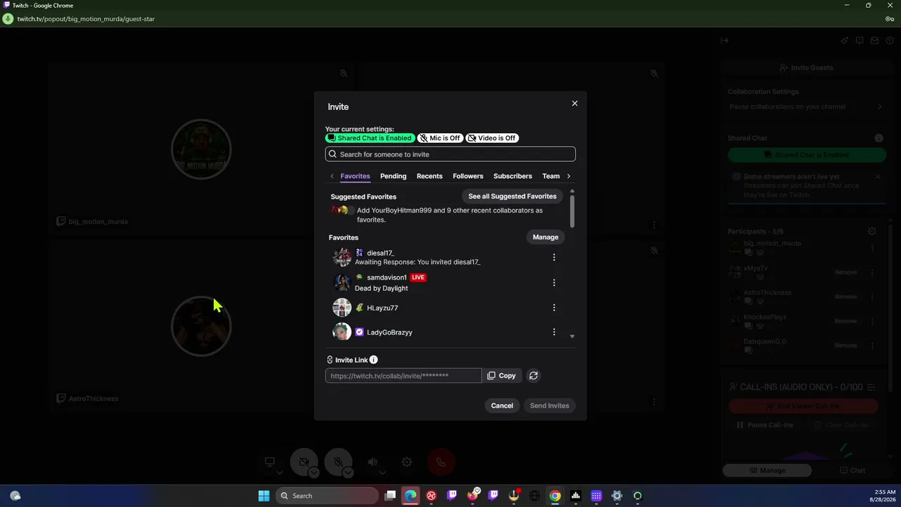Click Pause Call-ins

click(x=764, y=425)
